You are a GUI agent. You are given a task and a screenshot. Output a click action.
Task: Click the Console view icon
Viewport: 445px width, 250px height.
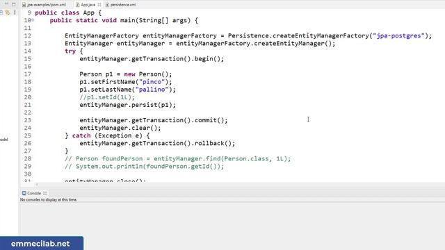pos(24,193)
